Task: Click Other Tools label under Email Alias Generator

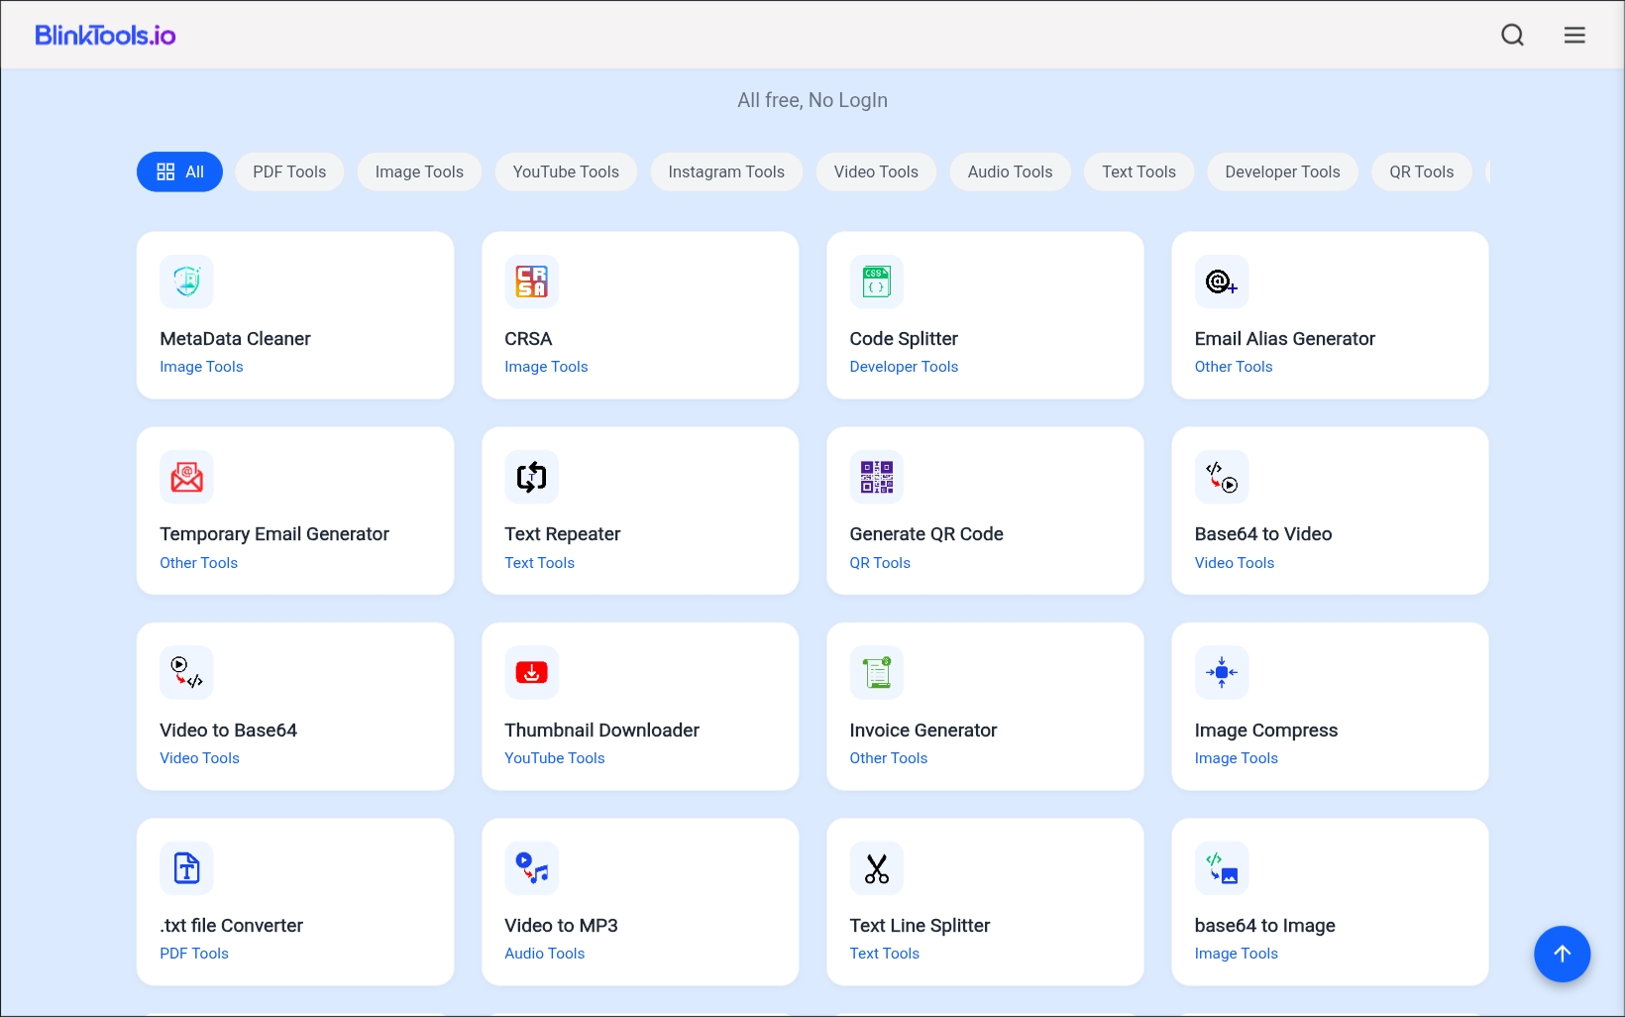Action: tap(1233, 367)
